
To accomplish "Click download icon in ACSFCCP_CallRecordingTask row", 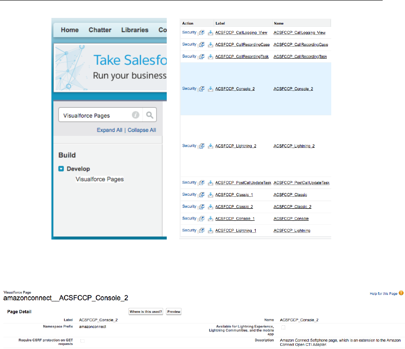I will coord(211,56).
